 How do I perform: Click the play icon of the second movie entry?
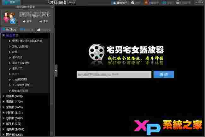[9, 47]
